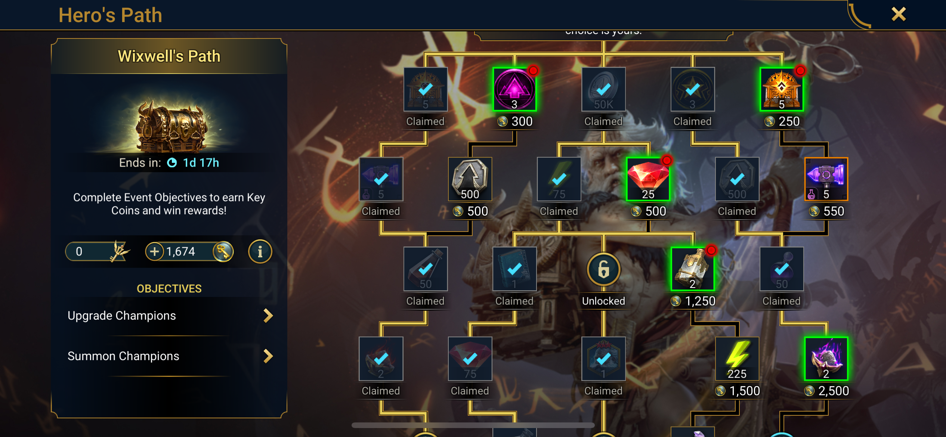Open the Upgrade Champions objective chevron arrow
946x437 pixels.
coord(268,316)
